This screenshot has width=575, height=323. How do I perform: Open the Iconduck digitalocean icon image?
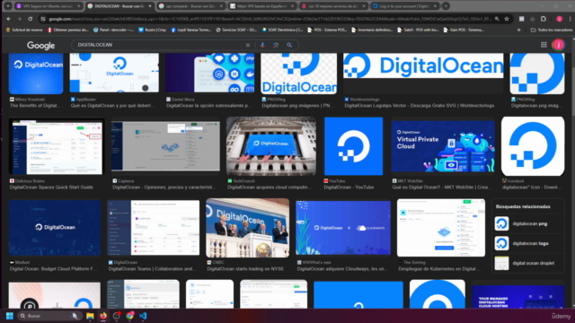click(x=533, y=146)
